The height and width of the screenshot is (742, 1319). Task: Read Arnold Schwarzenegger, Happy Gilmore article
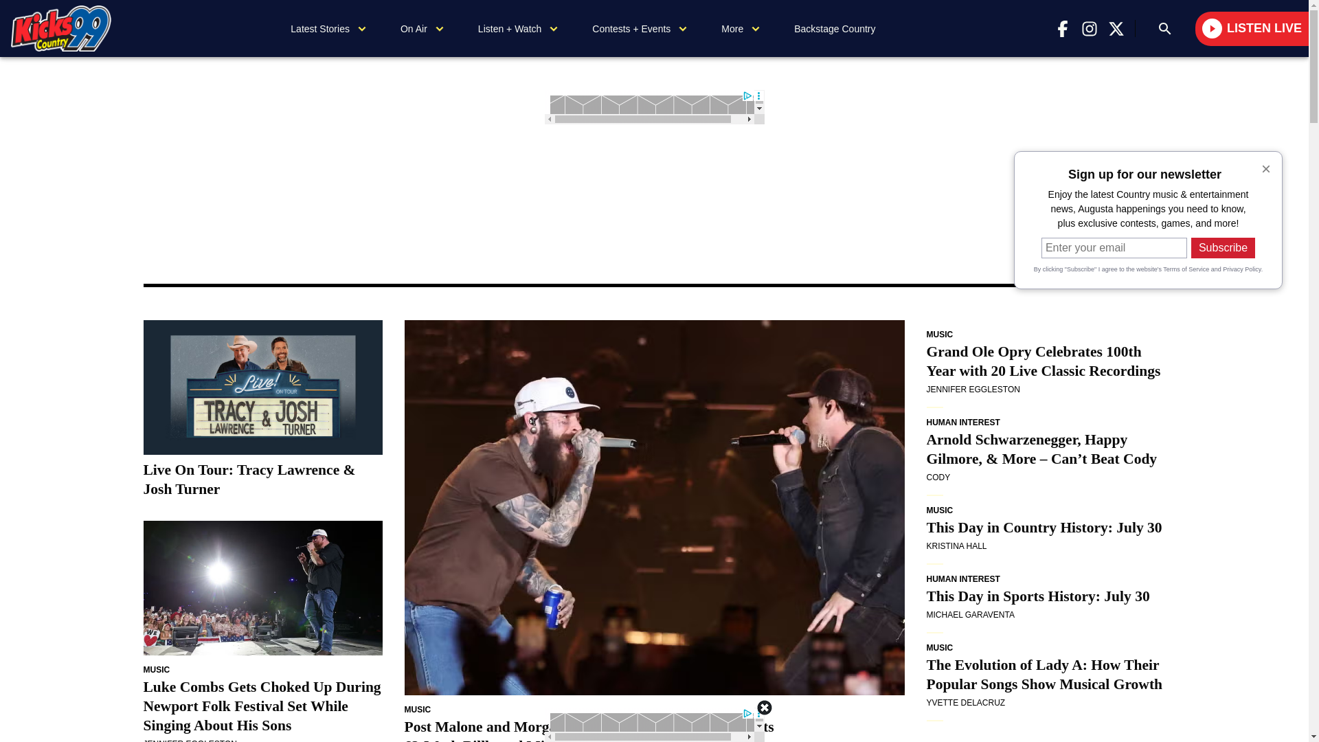1041,449
